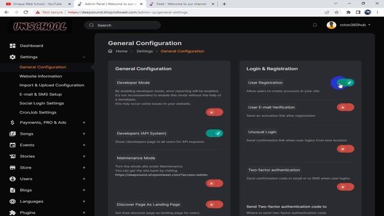Open roton360hub user dropdown arrow
This screenshot has width=384, height=216.
[x=369, y=25]
